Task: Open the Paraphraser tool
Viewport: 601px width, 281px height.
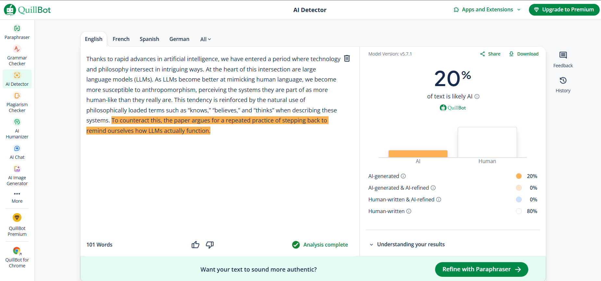Action: point(17,32)
